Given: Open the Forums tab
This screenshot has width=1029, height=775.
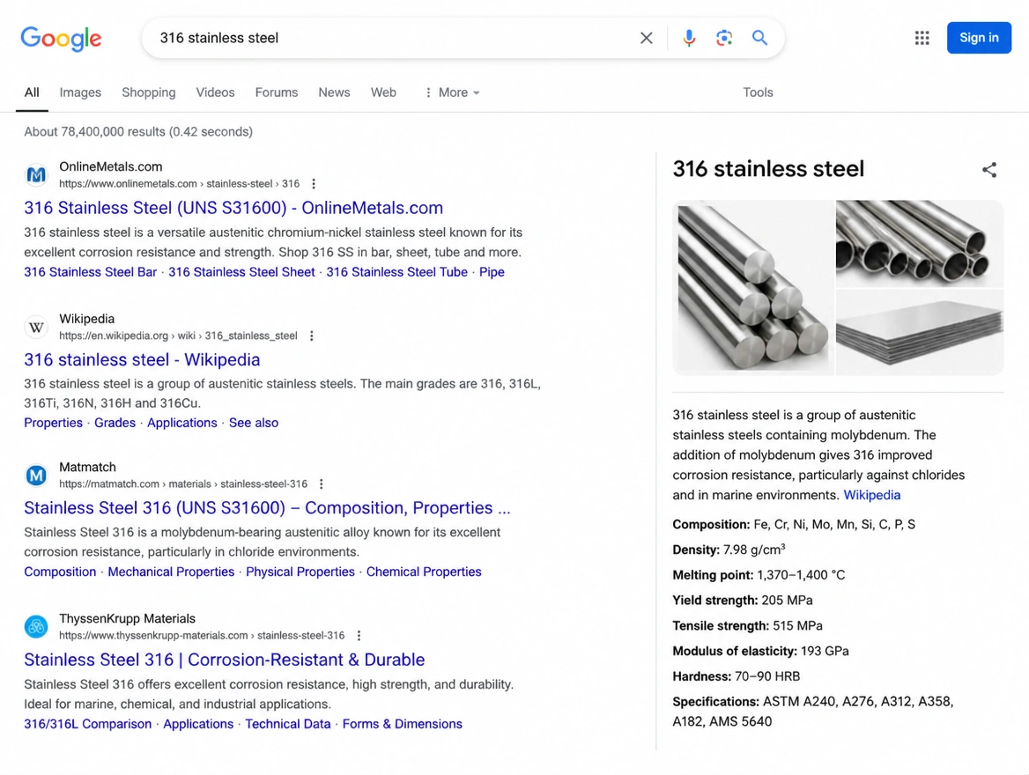Looking at the screenshot, I should (x=277, y=92).
